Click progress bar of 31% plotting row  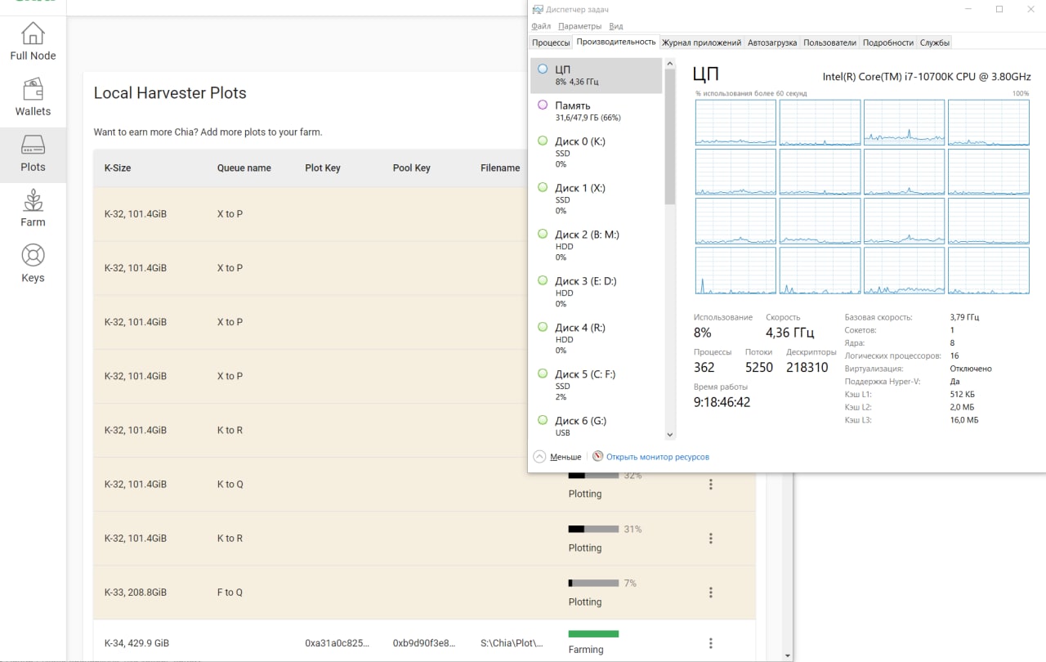[x=593, y=529]
